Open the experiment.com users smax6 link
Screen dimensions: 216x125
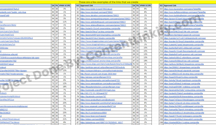point(96,110)
